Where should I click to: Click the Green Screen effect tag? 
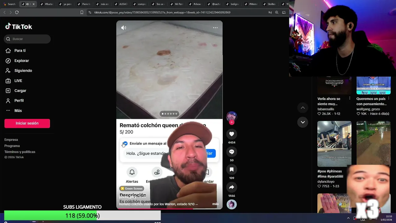click(x=132, y=189)
